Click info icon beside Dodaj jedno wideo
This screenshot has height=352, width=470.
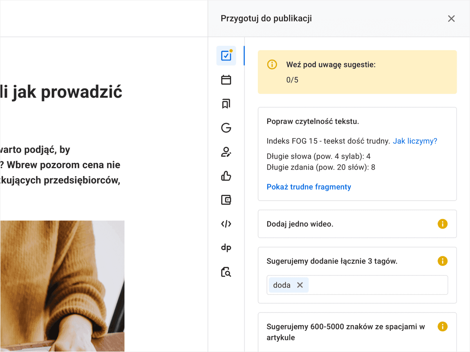443,224
